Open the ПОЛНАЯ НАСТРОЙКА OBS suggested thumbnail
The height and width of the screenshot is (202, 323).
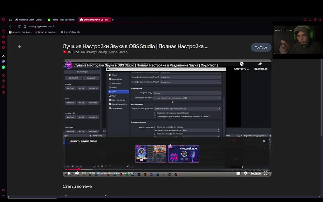pyautogui.click(x=151, y=154)
